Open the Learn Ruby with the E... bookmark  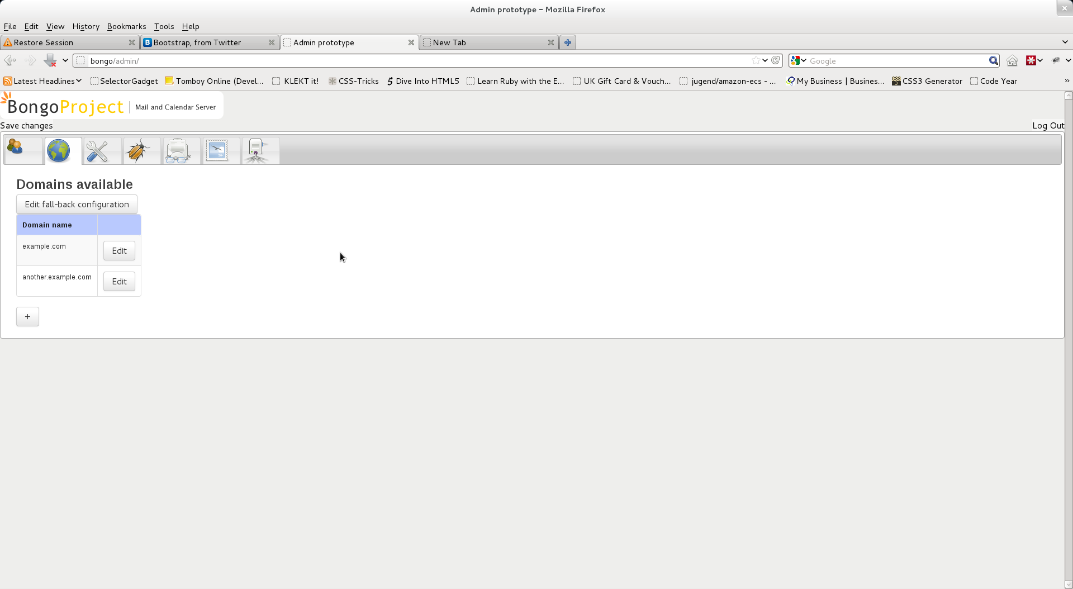coord(515,81)
